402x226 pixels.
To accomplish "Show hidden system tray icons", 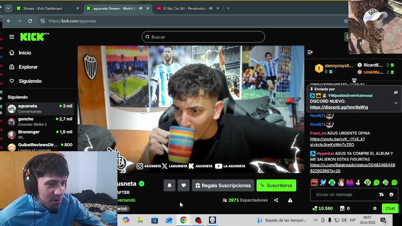I will click(316, 220).
